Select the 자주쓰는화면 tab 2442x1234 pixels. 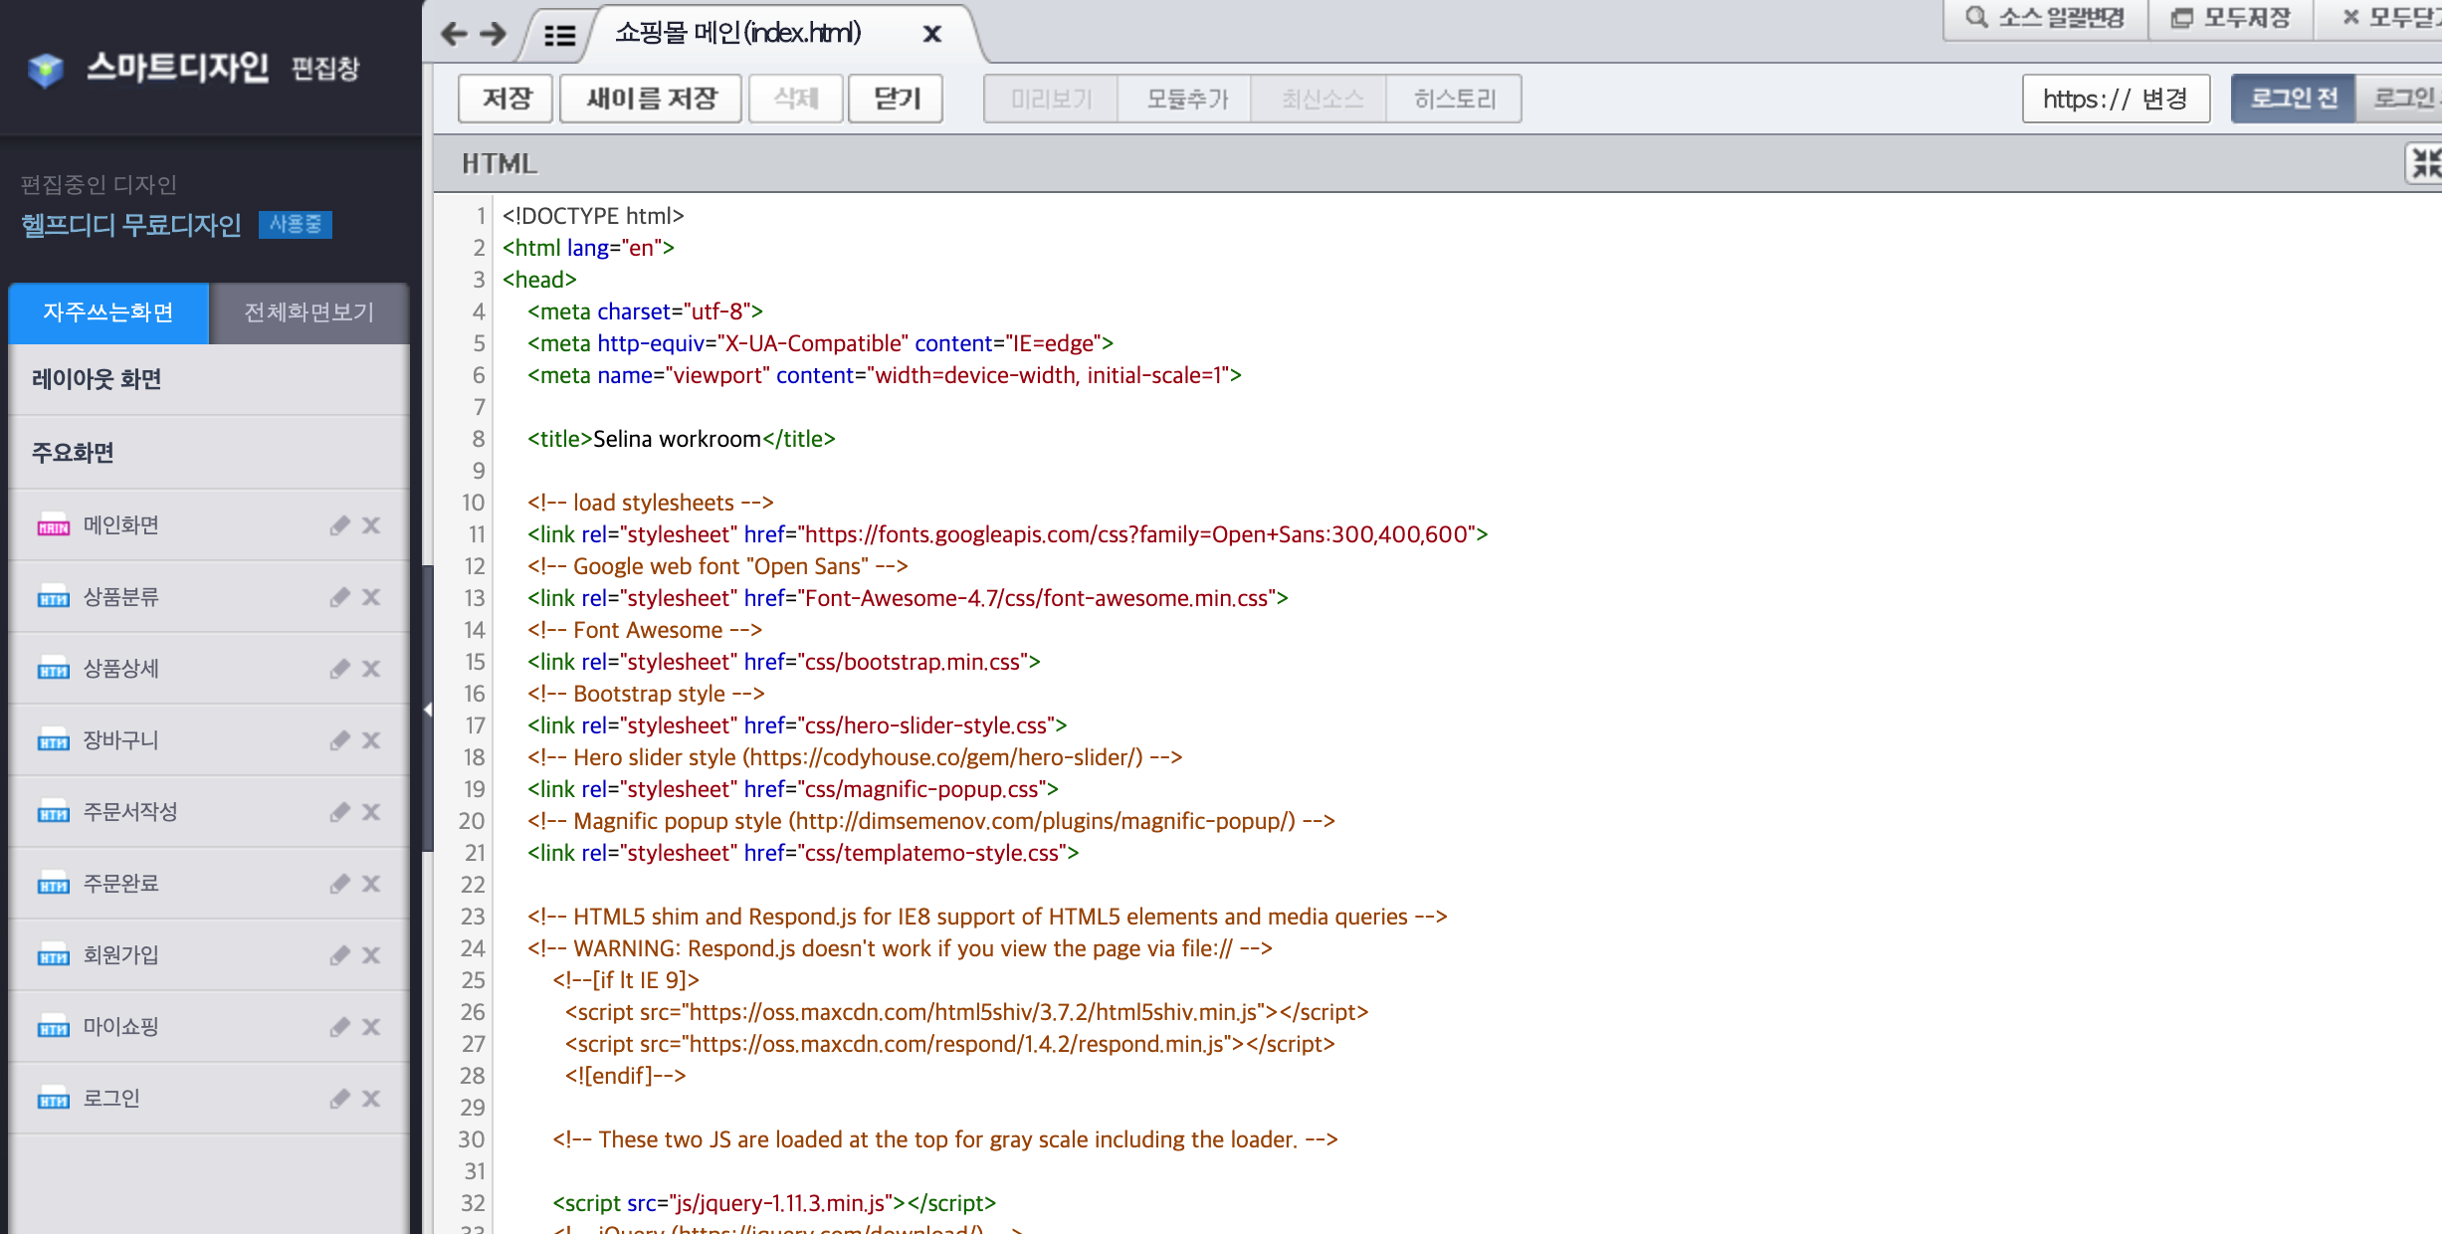click(108, 312)
